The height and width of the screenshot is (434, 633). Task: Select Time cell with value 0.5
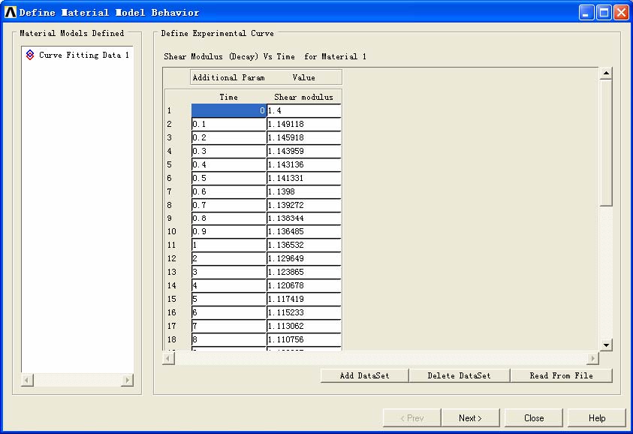pos(229,178)
